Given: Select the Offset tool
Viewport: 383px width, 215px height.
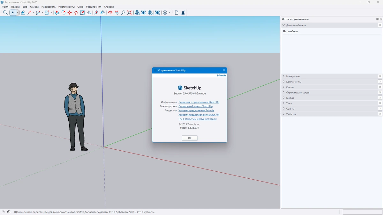Looking at the screenshot, I should [x=63, y=13].
